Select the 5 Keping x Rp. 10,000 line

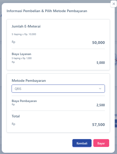[x=24, y=34]
